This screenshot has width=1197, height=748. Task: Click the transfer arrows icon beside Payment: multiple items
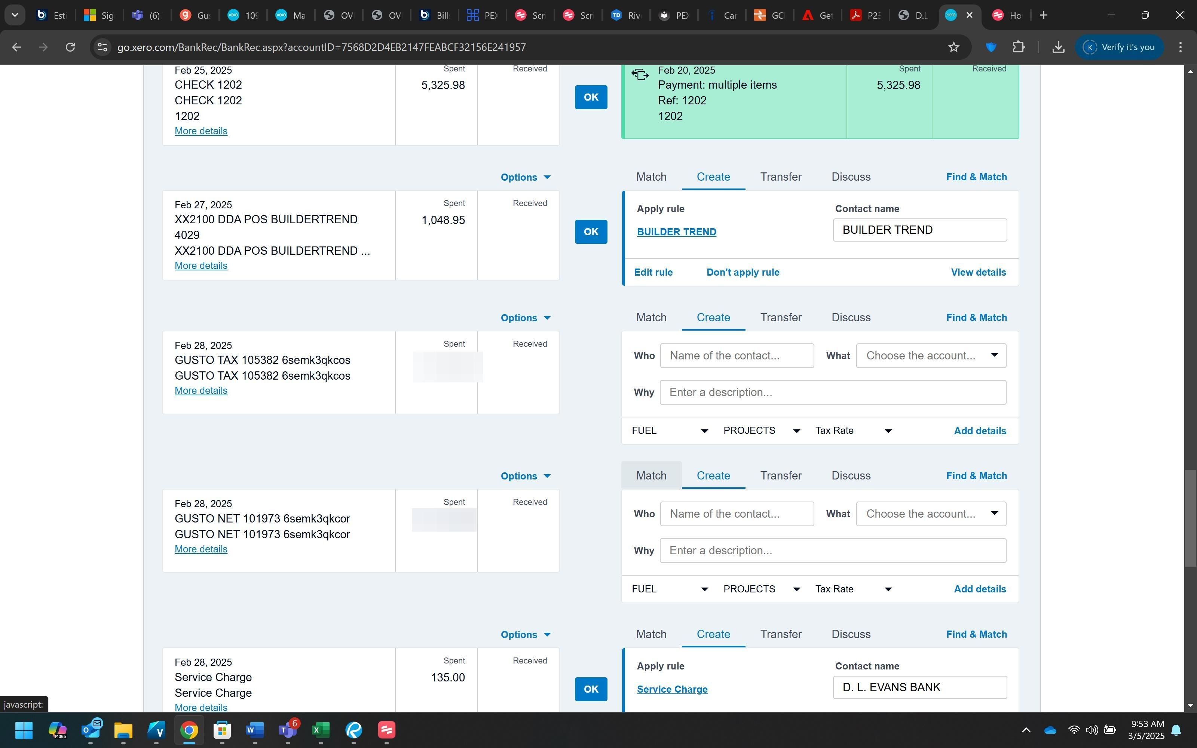click(x=640, y=75)
